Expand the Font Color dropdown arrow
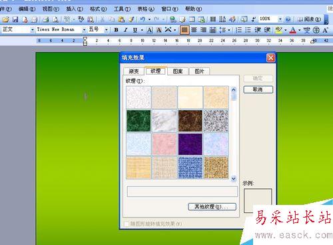 click(x=299, y=30)
